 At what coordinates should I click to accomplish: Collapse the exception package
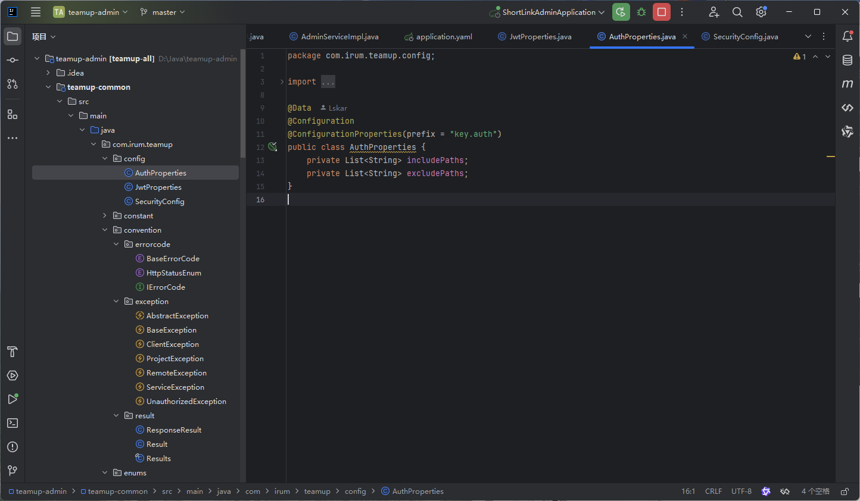click(116, 301)
